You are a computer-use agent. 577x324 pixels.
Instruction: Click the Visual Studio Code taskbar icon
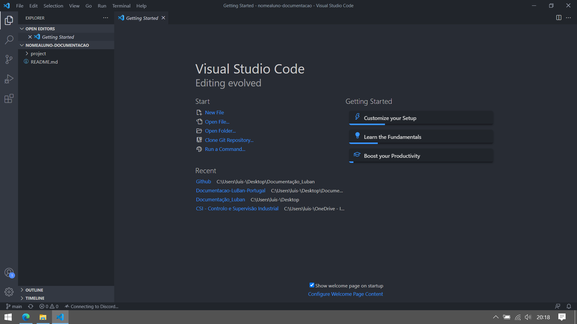[x=60, y=317]
